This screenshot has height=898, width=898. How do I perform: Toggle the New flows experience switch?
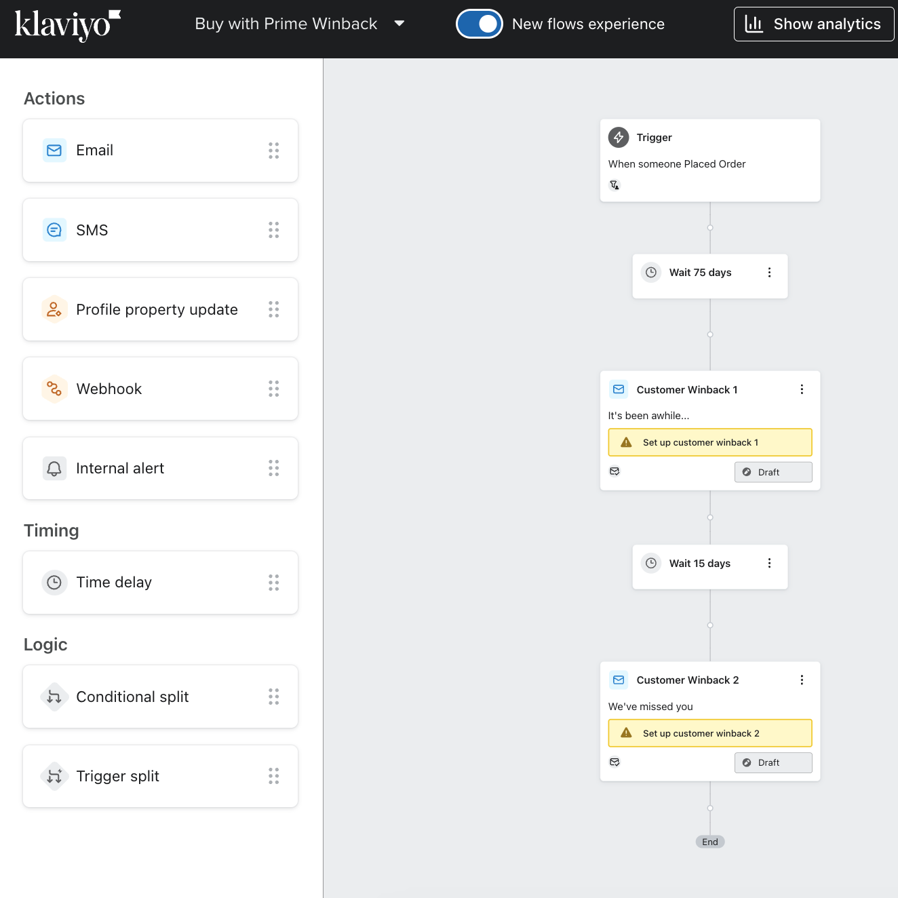(479, 24)
